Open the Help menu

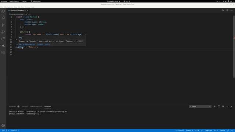tap(33, 7)
